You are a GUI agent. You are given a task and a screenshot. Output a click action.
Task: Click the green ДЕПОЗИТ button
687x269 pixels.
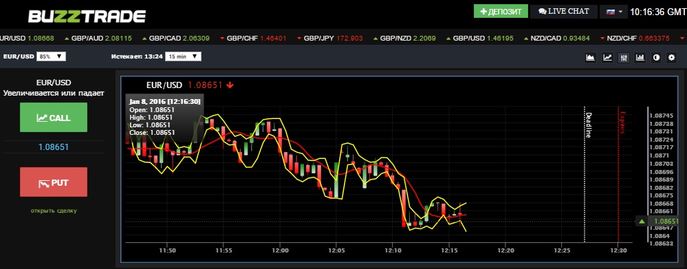[x=501, y=12]
